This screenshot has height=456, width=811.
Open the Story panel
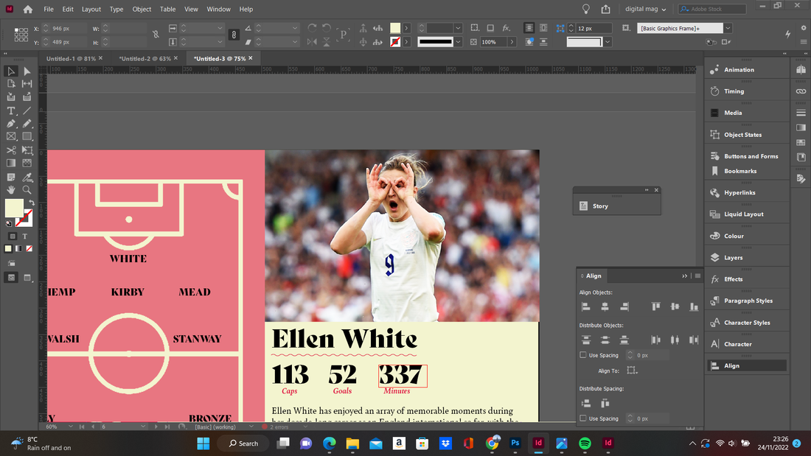[x=600, y=206]
